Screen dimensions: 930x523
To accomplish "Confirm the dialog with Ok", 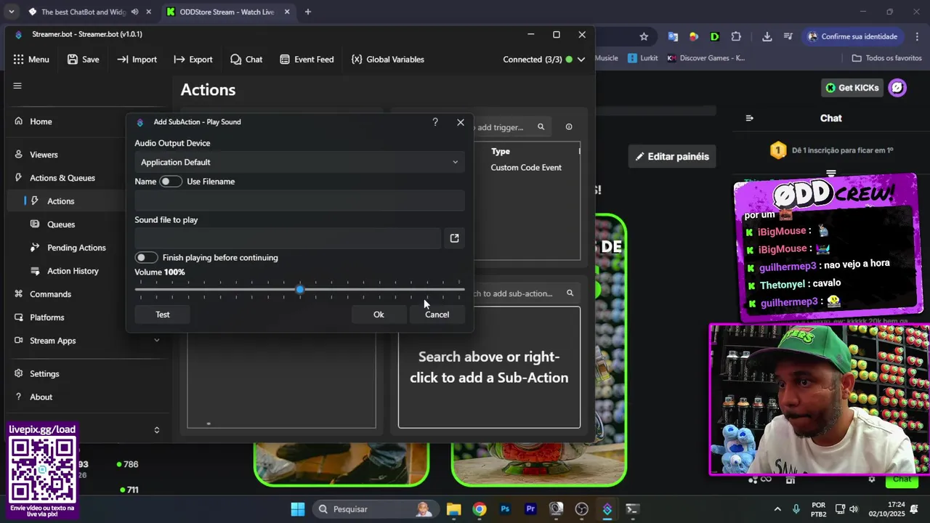I will [x=379, y=315].
